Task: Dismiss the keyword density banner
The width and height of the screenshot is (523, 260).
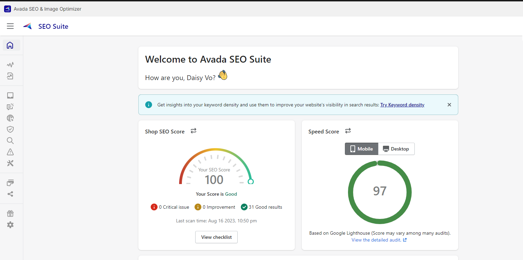Action: pos(449,105)
